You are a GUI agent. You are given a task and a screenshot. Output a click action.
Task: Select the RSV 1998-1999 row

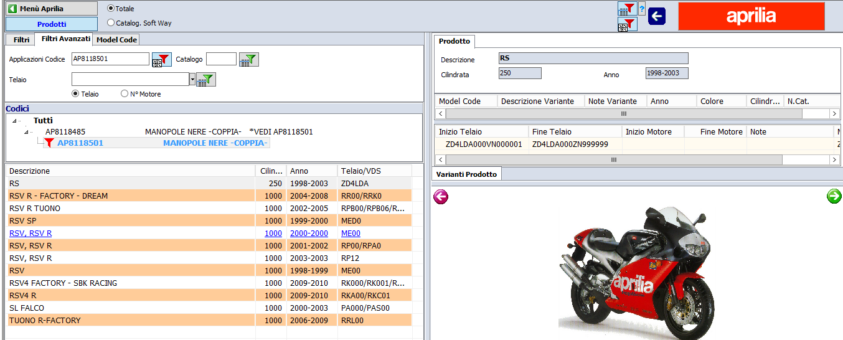(209, 270)
